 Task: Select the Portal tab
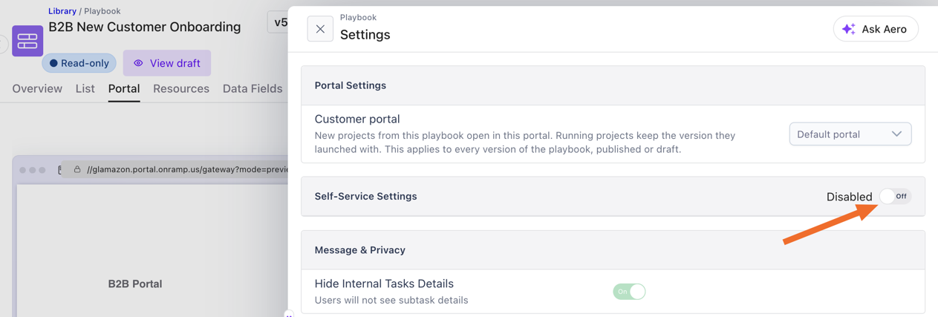(x=124, y=88)
